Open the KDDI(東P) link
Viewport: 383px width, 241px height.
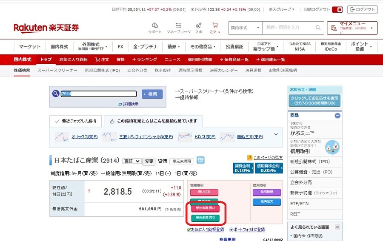[x=205, y=137]
